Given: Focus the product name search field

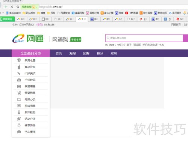Looking at the screenshot, I should pos(144,38).
